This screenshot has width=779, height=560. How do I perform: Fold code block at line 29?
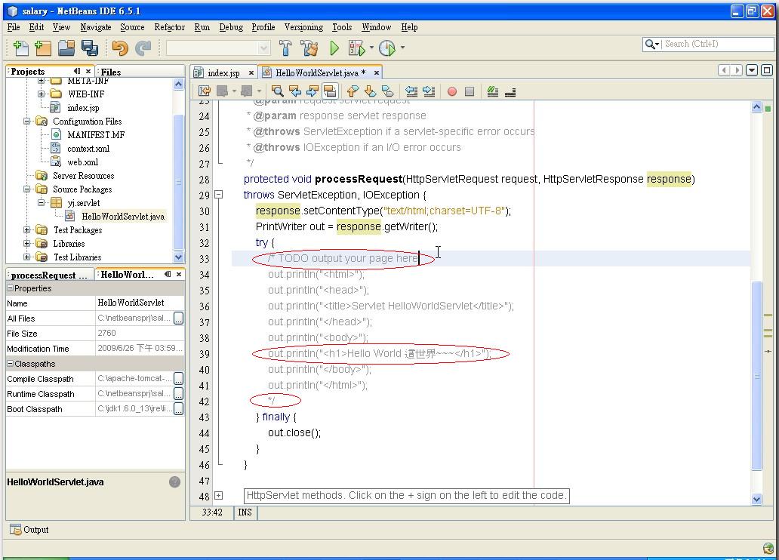[x=219, y=195]
